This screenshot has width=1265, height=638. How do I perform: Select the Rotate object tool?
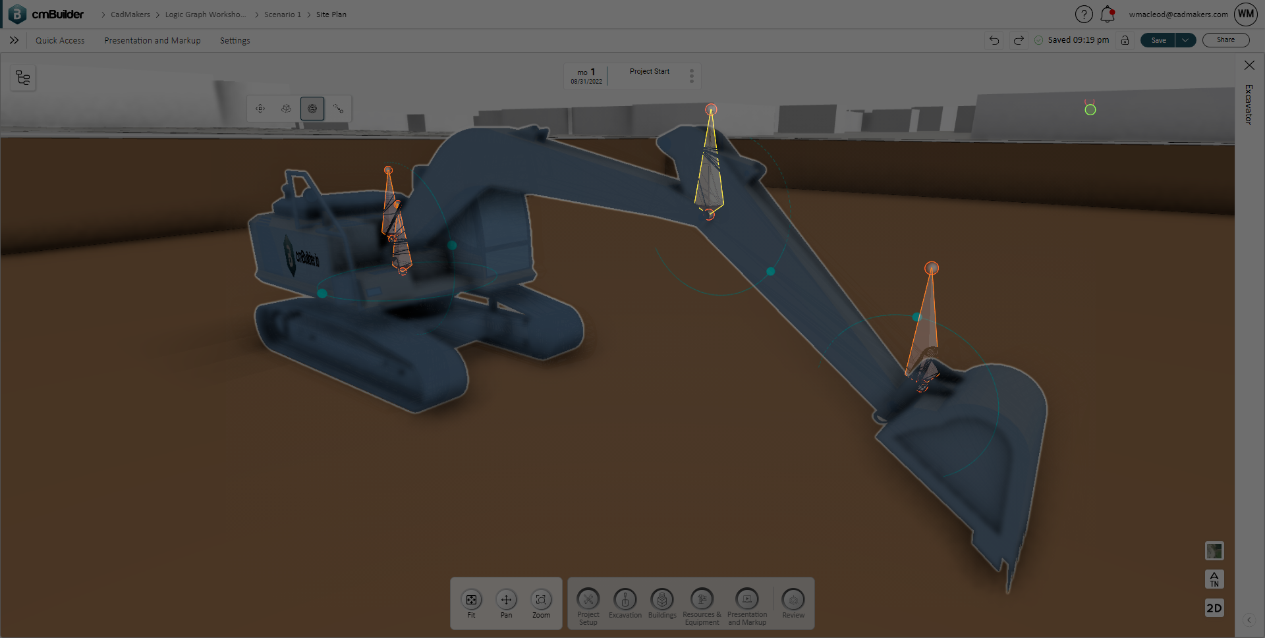[x=286, y=109]
